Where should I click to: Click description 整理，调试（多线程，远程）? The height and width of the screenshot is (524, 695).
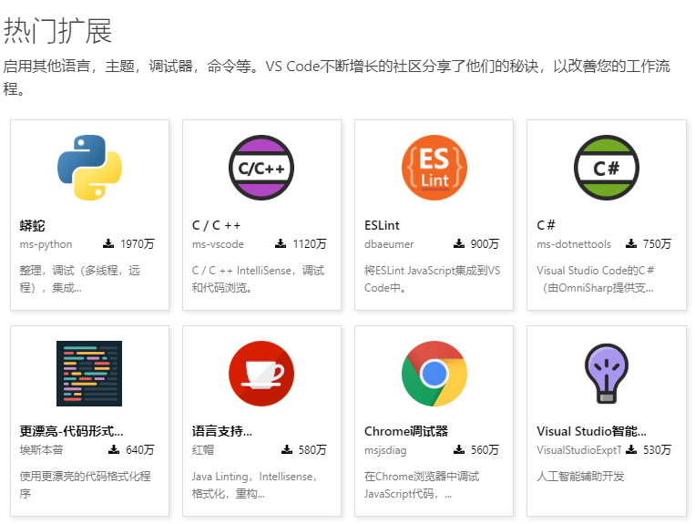pos(80,279)
